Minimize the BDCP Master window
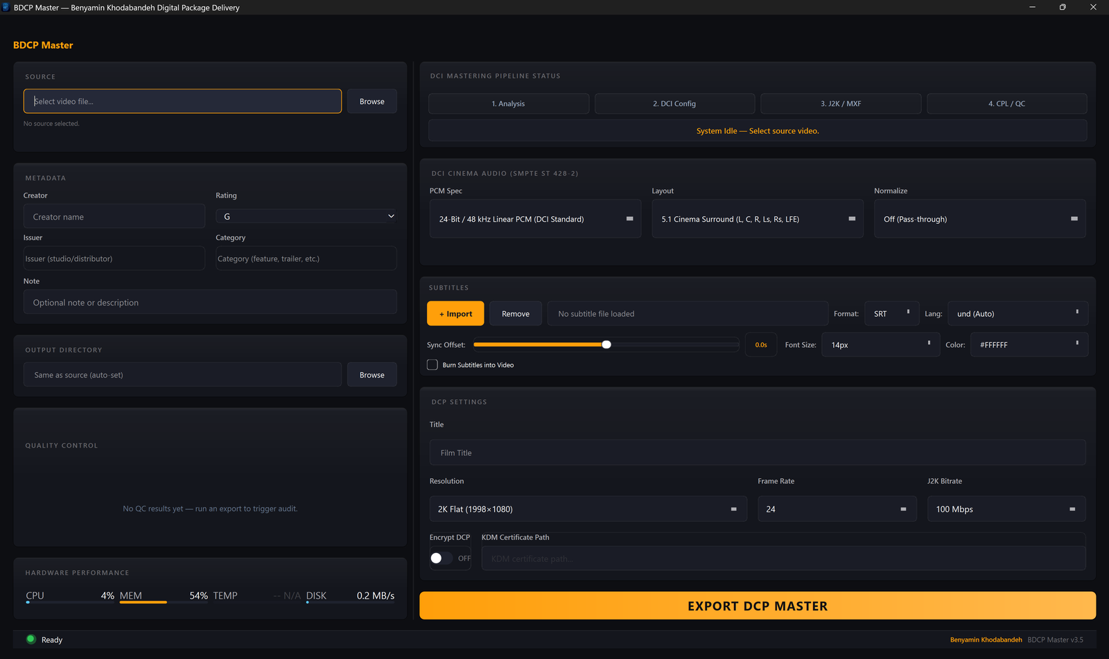Screen dimensions: 1109x659 pos(1032,7)
